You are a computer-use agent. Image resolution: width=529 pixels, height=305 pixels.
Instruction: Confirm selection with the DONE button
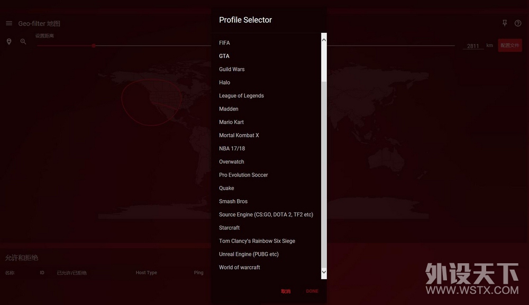click(312, 291)
